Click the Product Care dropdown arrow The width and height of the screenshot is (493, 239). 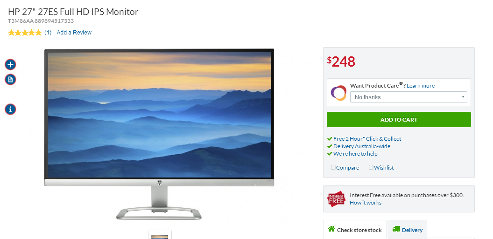click(463, 97)
